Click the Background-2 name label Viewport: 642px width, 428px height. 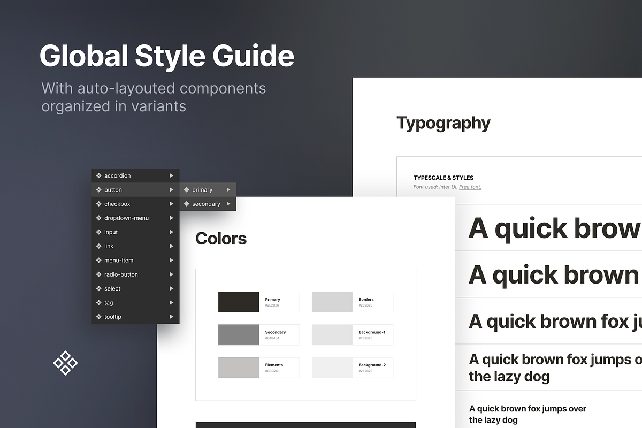372,365
